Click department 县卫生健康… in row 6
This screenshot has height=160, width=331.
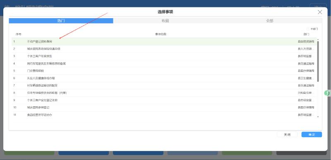306,78
